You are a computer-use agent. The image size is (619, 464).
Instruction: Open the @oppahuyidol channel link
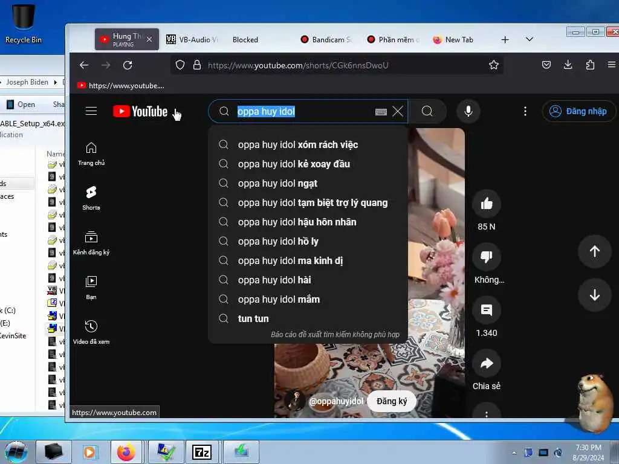(x=336, y=401)
